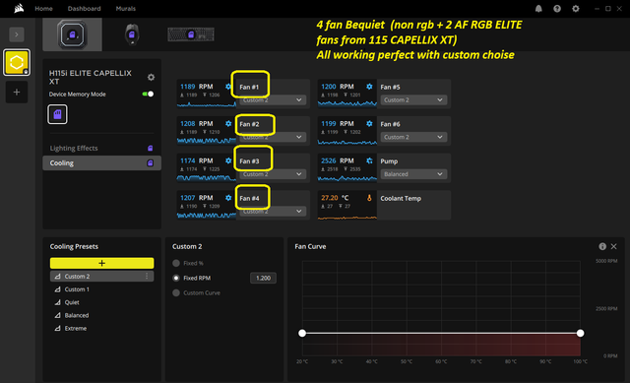Open Cooling section
Image resolution: width=630 pixels, height=383 pixels.
[102, 163]
